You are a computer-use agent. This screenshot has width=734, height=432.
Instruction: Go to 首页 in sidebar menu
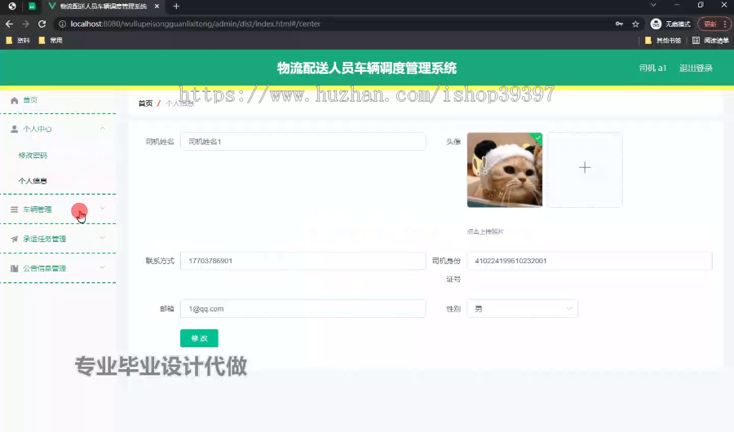[30, 100]
